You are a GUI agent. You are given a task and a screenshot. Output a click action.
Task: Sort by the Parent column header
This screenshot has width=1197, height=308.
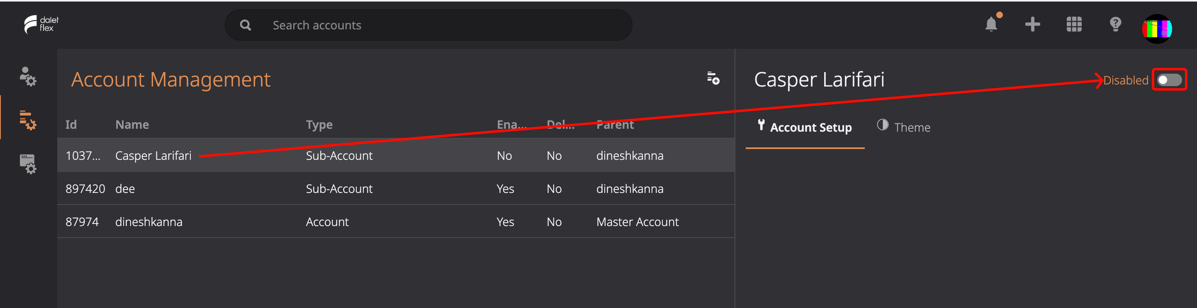click(615, 124)
